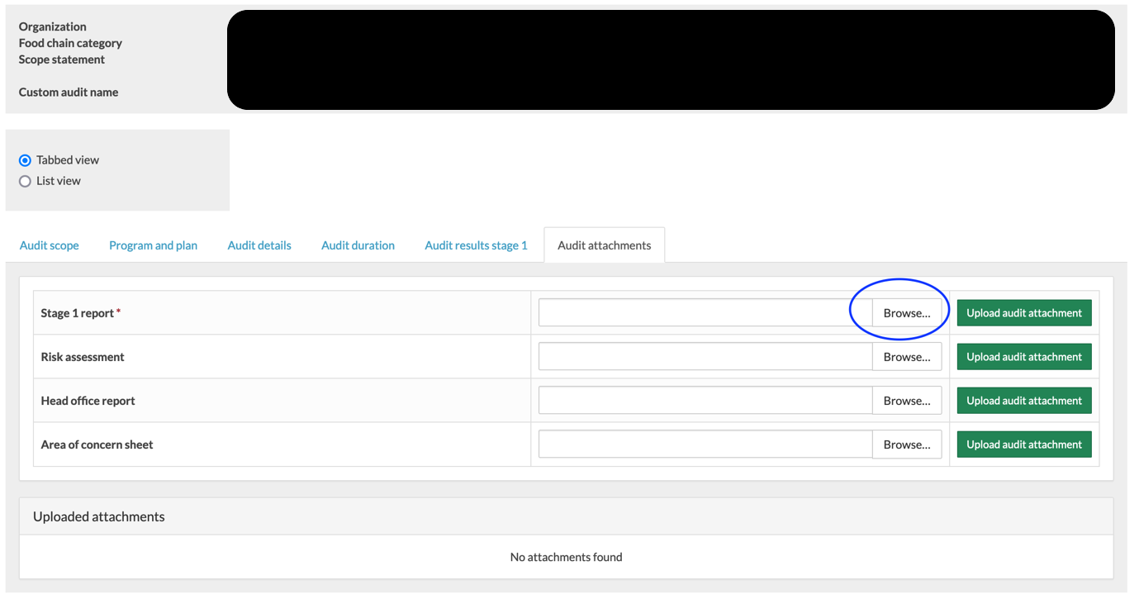The width and height of the screenshot is (1139, 599).
Task: Select the Tabbed view radio button
Action: coord(25,160)
